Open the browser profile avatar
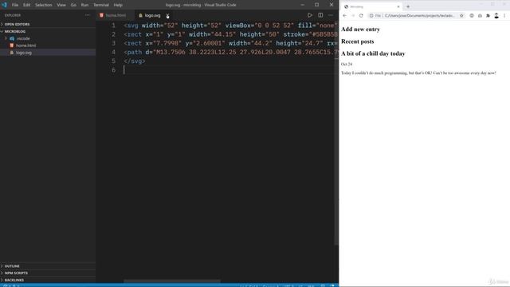This screenshot has width=510, height=287. coord(496,16)
